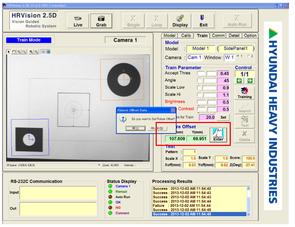Switch to the Model tab

169,35
